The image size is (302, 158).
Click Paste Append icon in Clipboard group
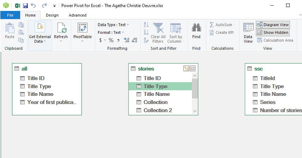(21, 25)
